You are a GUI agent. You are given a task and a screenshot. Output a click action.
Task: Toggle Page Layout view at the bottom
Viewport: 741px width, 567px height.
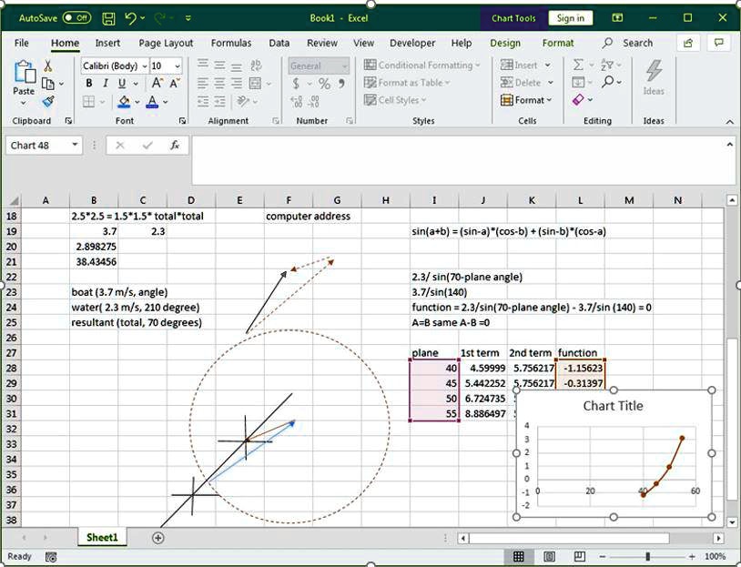click(547, 556)
